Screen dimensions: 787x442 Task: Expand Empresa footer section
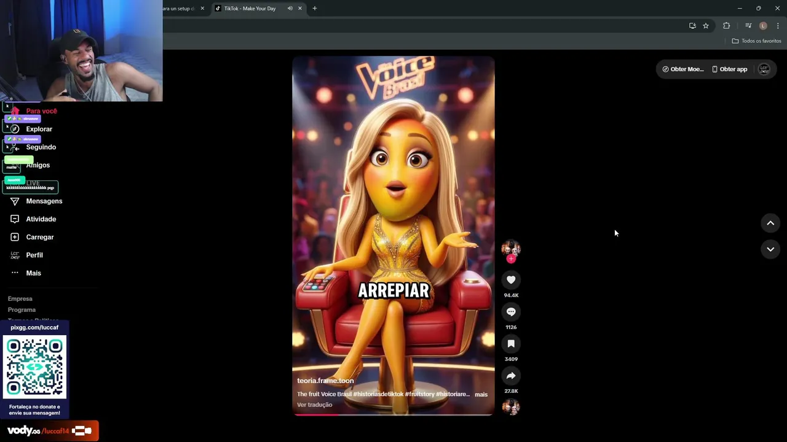click(20, 299)
